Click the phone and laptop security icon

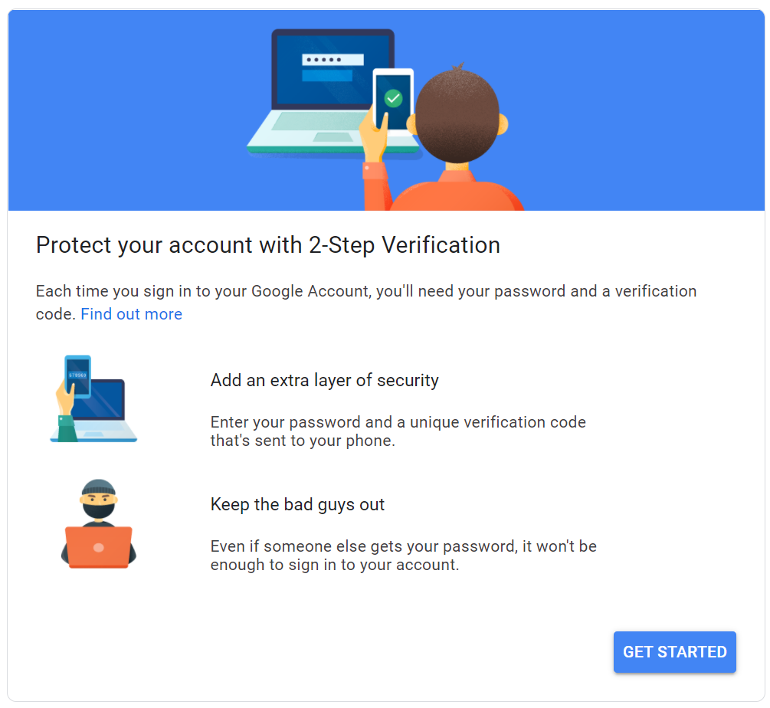(x=93, y=398)
